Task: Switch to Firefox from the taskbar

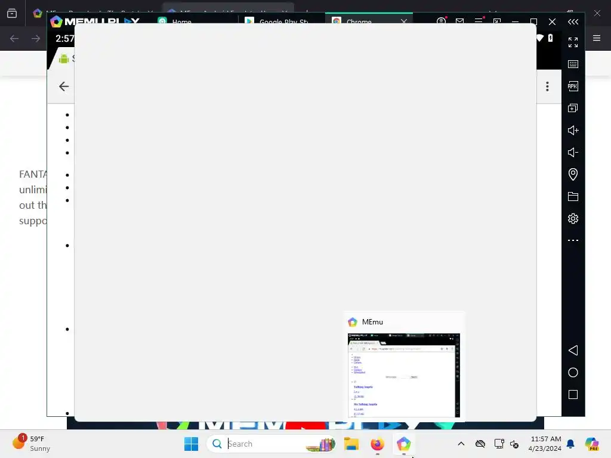Action: coord(377,444)
